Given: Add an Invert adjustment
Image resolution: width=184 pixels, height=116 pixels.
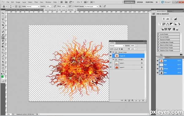Looking at the screenshot, I should [162, 29].
